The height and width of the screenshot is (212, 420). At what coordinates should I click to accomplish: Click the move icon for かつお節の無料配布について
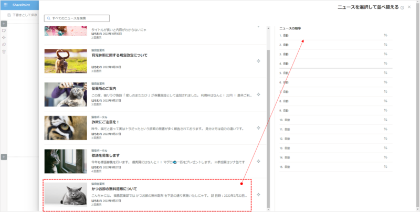pos(259,195)
